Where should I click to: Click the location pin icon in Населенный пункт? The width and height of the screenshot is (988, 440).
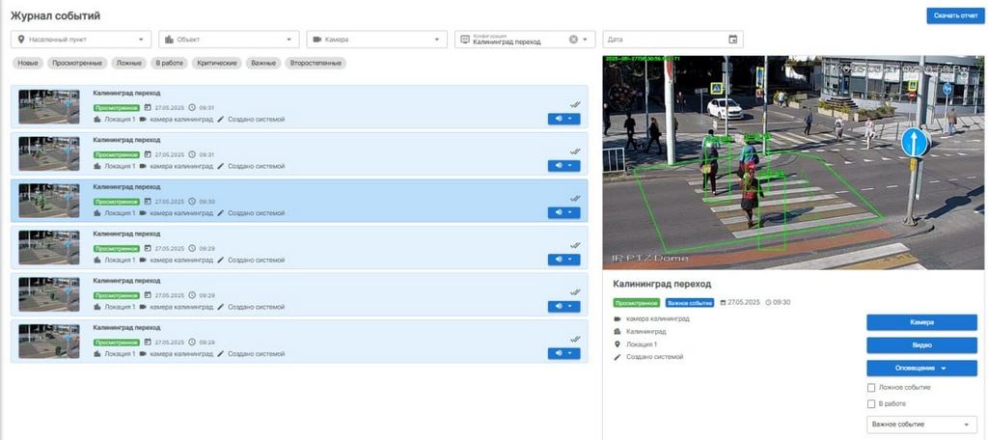[x=20, y=40]
